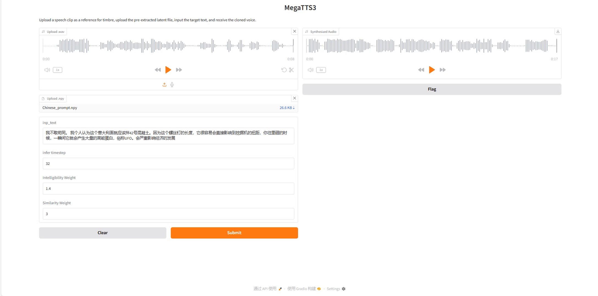Play the uploaded .wav reference audio
Viewport: 598px width, 296px height.
168,70
